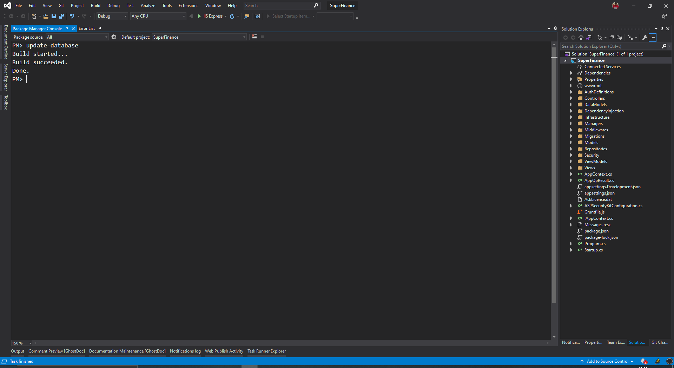This screenshot has width=674, height=368.
Task: Select the Gruntfile.js file
Action: pos(594,212)
